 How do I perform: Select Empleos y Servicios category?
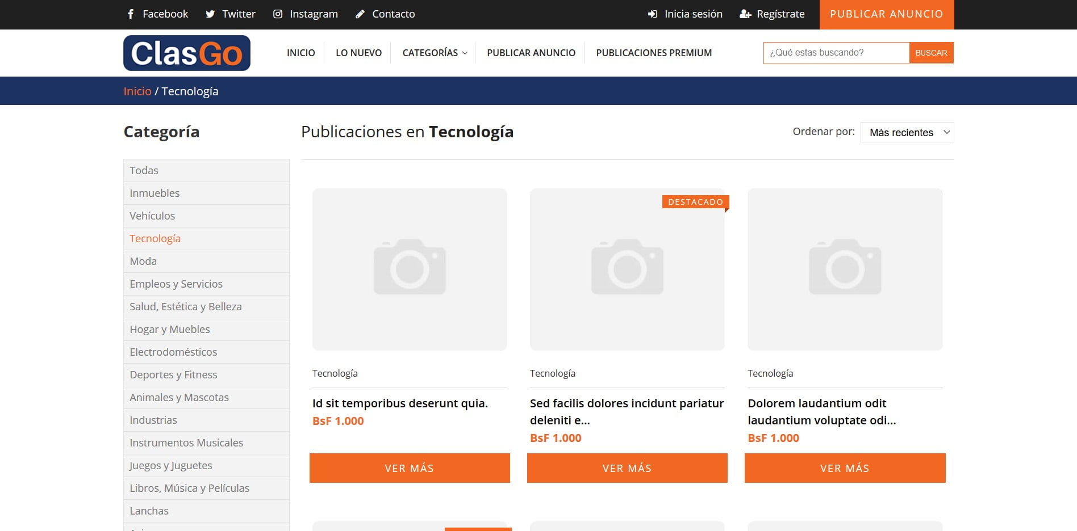coord(206,284)
